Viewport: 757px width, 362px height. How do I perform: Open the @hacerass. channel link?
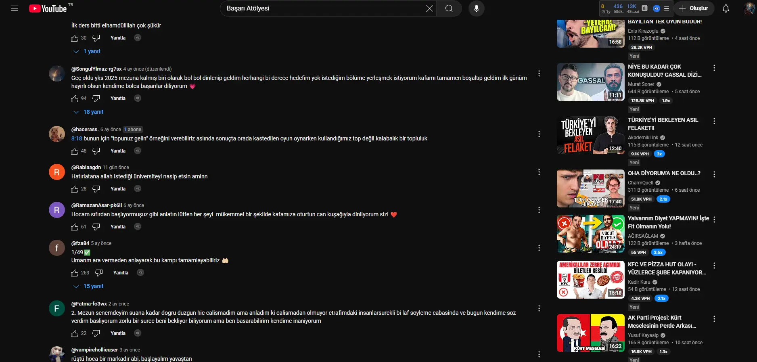(x=85, y=130)
